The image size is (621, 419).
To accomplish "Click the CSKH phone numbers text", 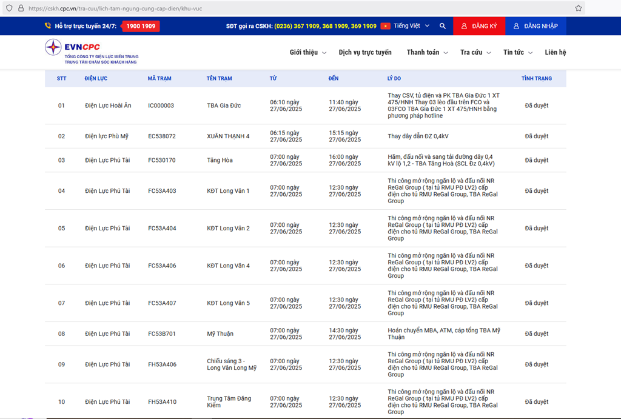I will (x=325, y=26).
